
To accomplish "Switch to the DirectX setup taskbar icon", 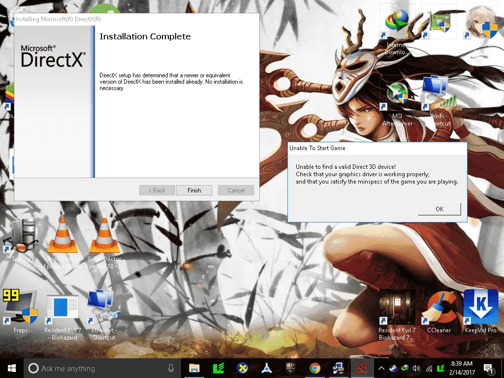I will tap(339, 368).
